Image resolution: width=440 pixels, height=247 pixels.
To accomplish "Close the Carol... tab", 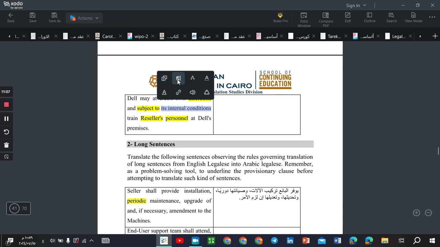I will pyautogui.click(x=120, y=36).
